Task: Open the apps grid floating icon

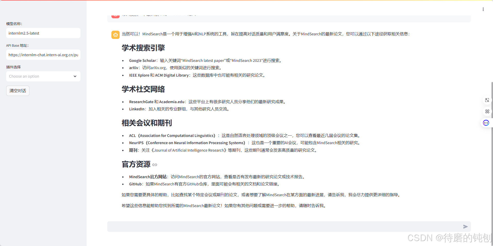Action: click(x=487, y=111)
